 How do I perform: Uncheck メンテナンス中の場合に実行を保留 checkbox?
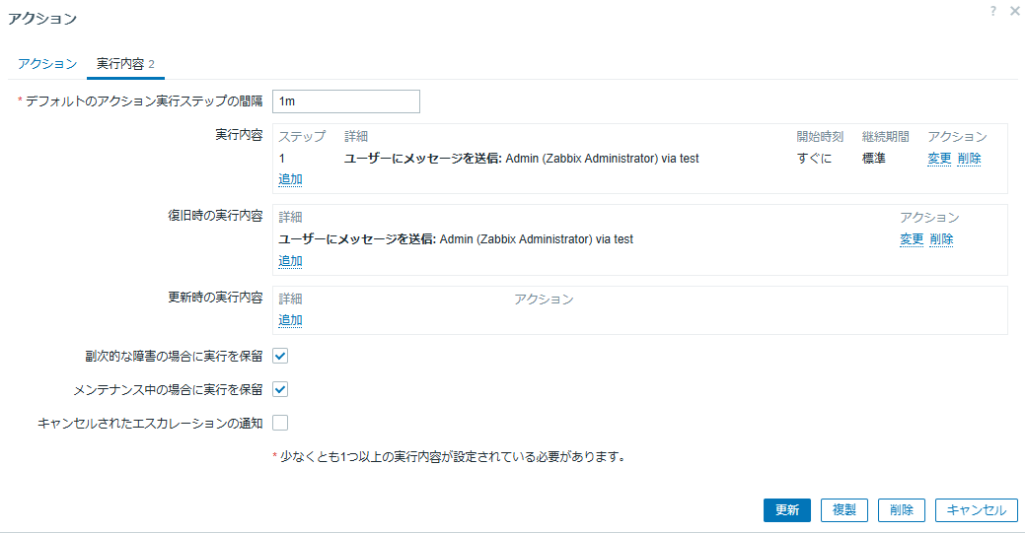click(280, 389)
